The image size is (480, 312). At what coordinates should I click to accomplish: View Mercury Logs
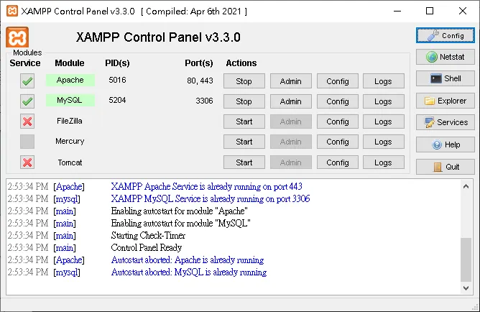point(384,142)
